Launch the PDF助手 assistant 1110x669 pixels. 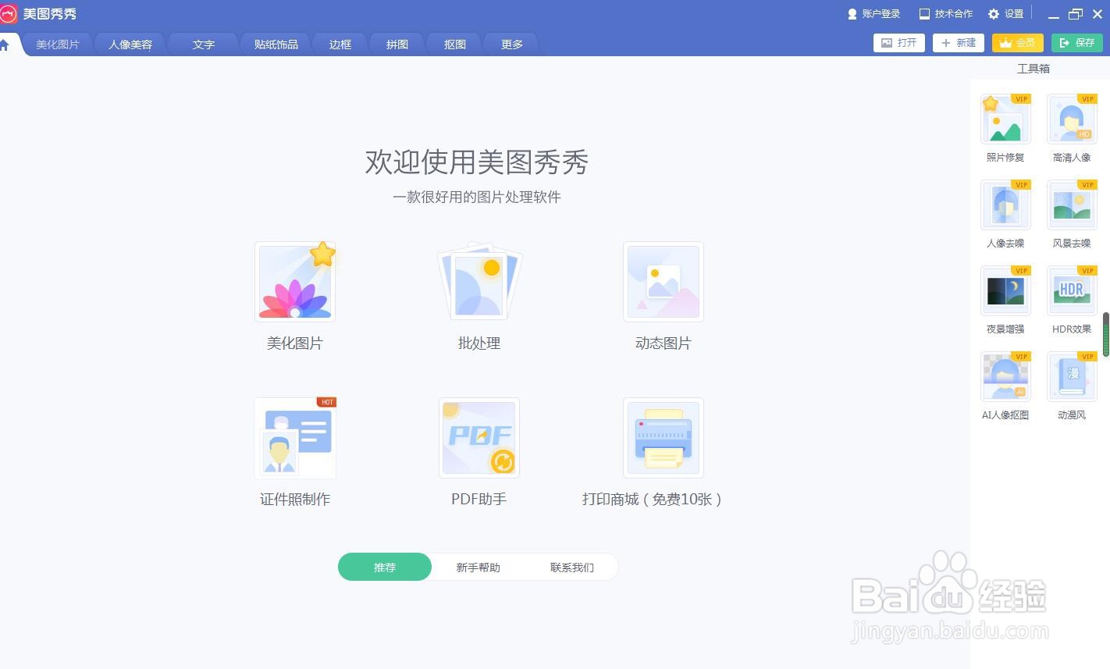coord(479,453)
